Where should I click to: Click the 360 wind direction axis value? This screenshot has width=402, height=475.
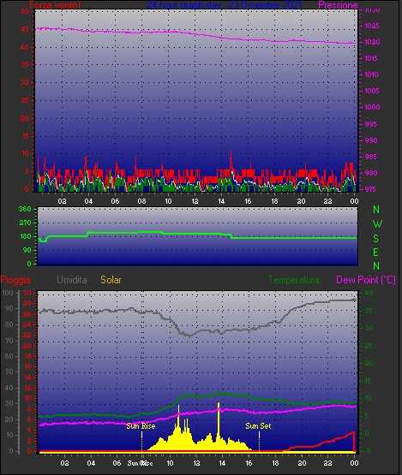coord(25,209)
